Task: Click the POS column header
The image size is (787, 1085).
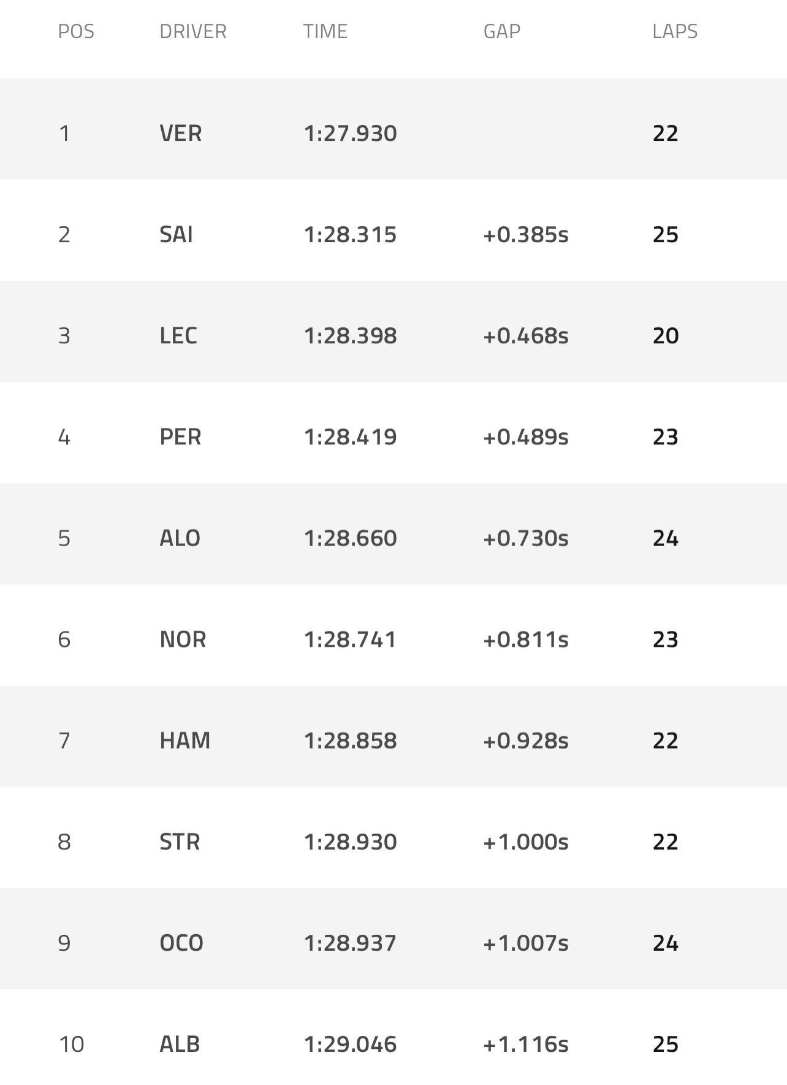Action: coord(76,31)
